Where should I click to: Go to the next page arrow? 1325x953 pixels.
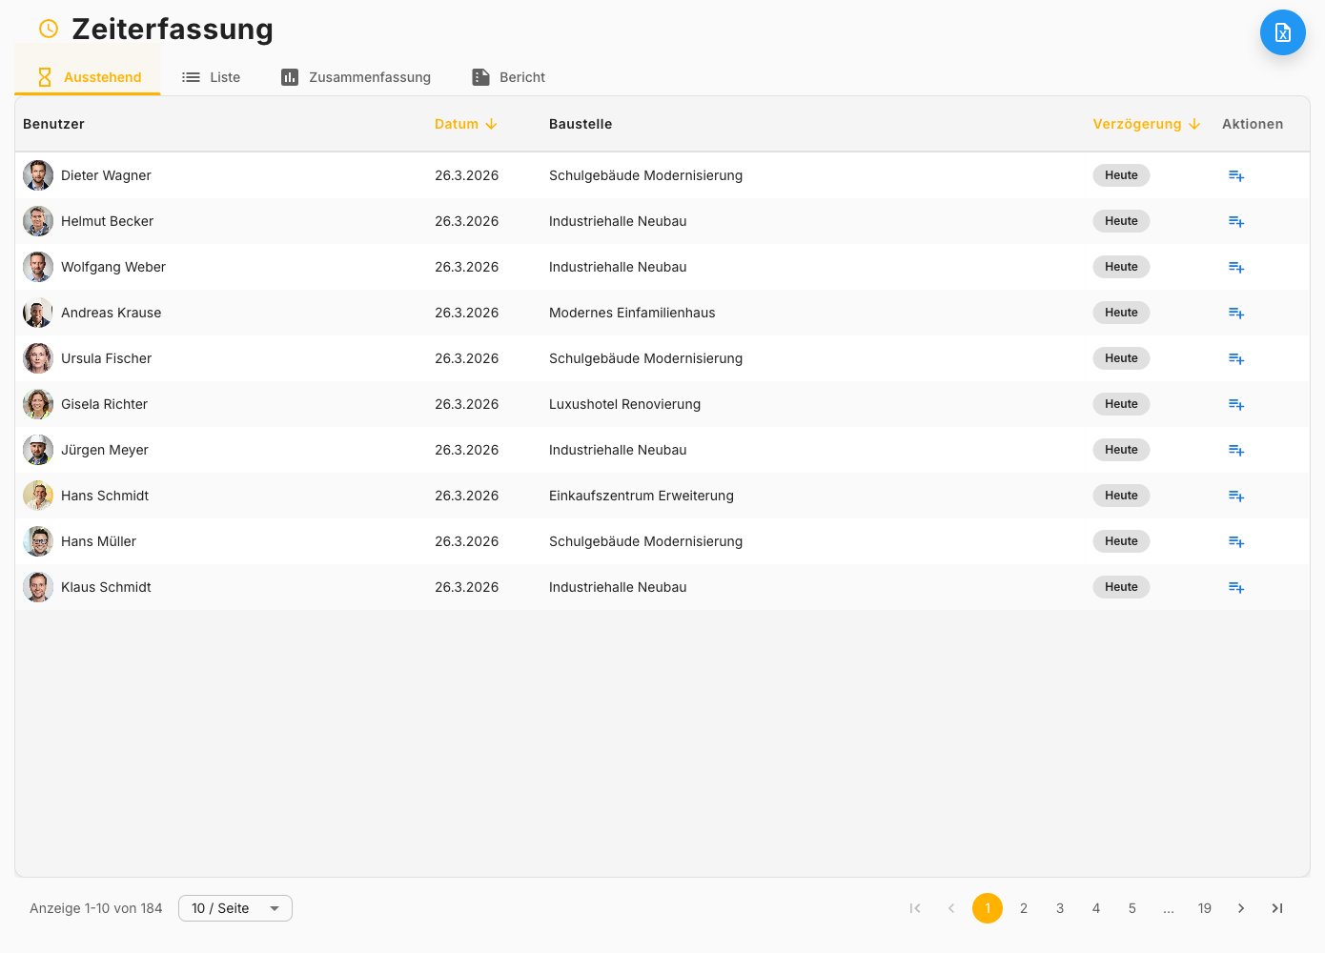coord(1240,908)
